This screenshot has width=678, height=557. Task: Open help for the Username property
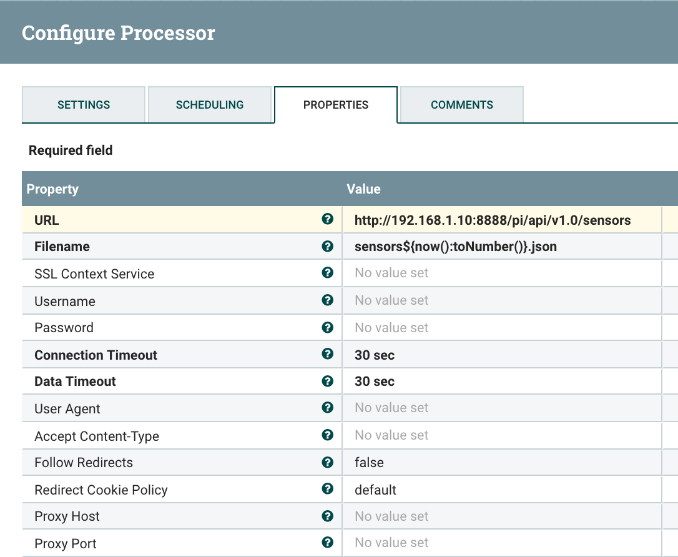pyautogui.click(x=327, y=300)
